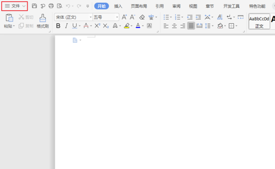Open the paragraph settings dialog launcher
Screen dimensions: 275x169
pos(244,32)
